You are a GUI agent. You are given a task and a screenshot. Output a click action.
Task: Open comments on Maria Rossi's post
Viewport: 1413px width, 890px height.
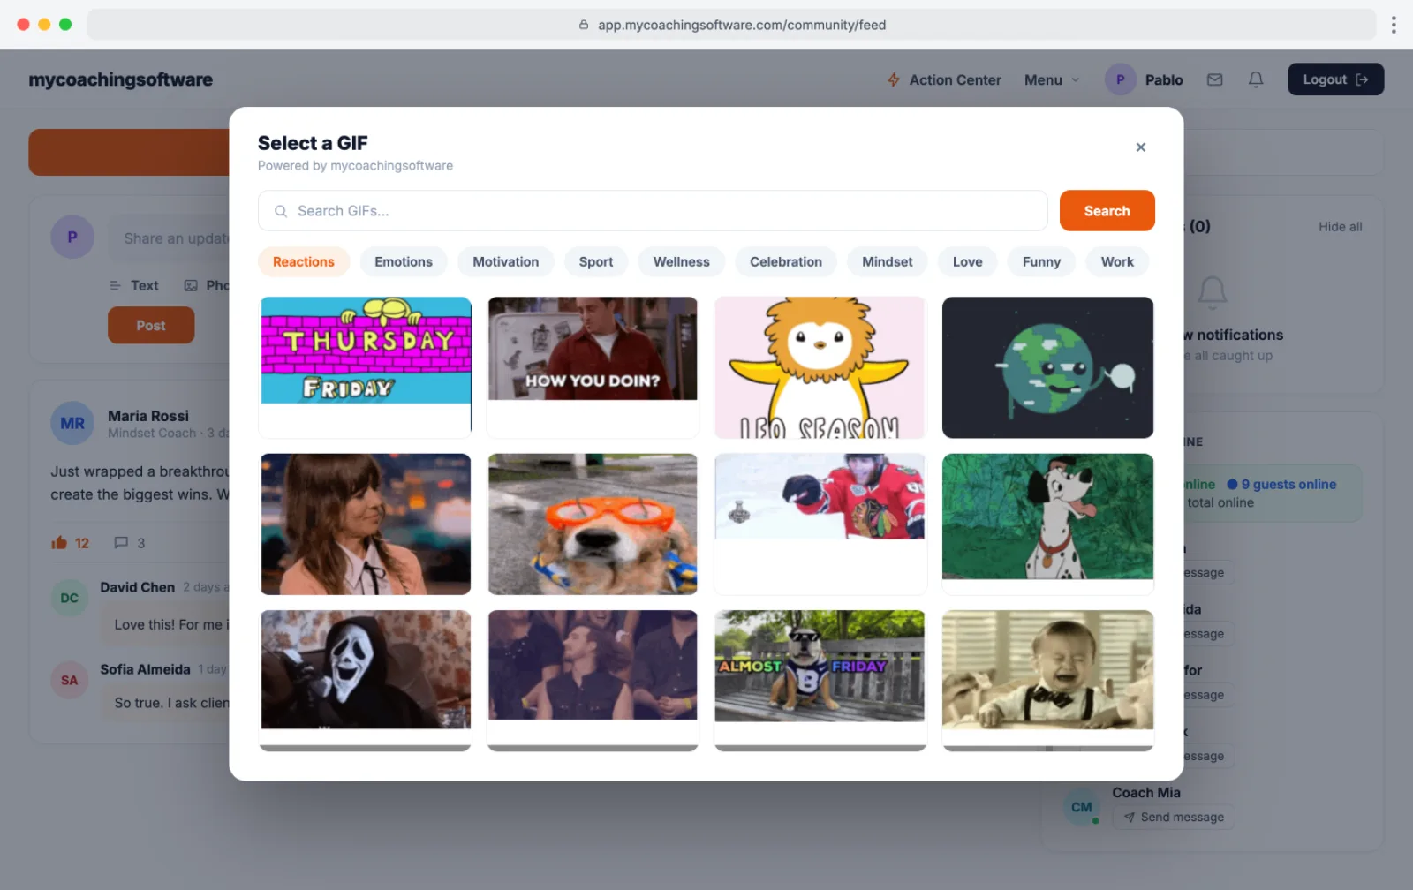[129, 543]
